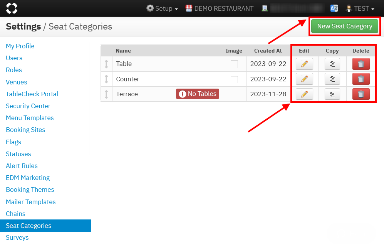This screenshot has width=384, height=244.
Task: Select Booking Sites in the sidebar
Action: (x=25, y=130)
